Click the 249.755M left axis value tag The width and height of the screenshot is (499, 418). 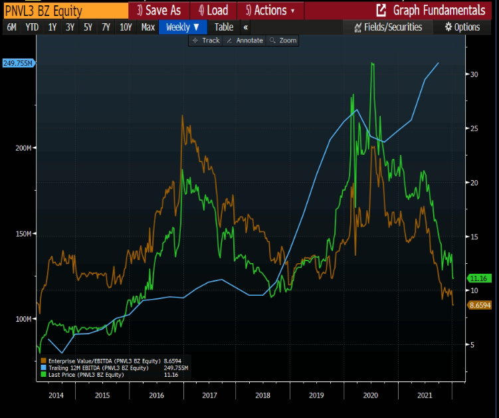point(18,63)
